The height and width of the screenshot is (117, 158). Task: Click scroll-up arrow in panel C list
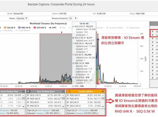[x=103, y=95]
